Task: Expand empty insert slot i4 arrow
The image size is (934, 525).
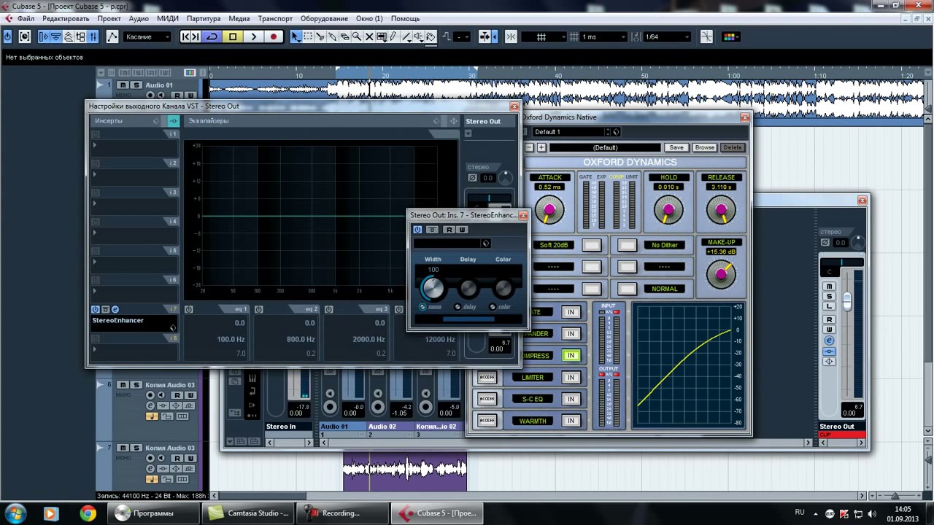Action: (94, 233)
